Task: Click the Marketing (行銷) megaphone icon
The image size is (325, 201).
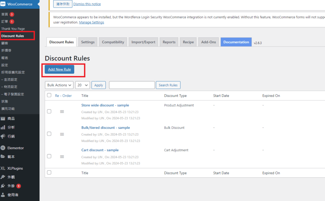Action: coord(3,136)
